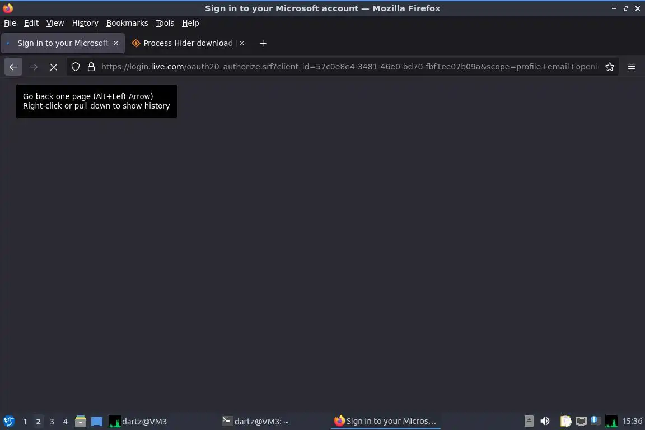The height and width of the screenshot is (430, 645).
Task: Switch to workspace 1
Action: click(x=25, y=422)
